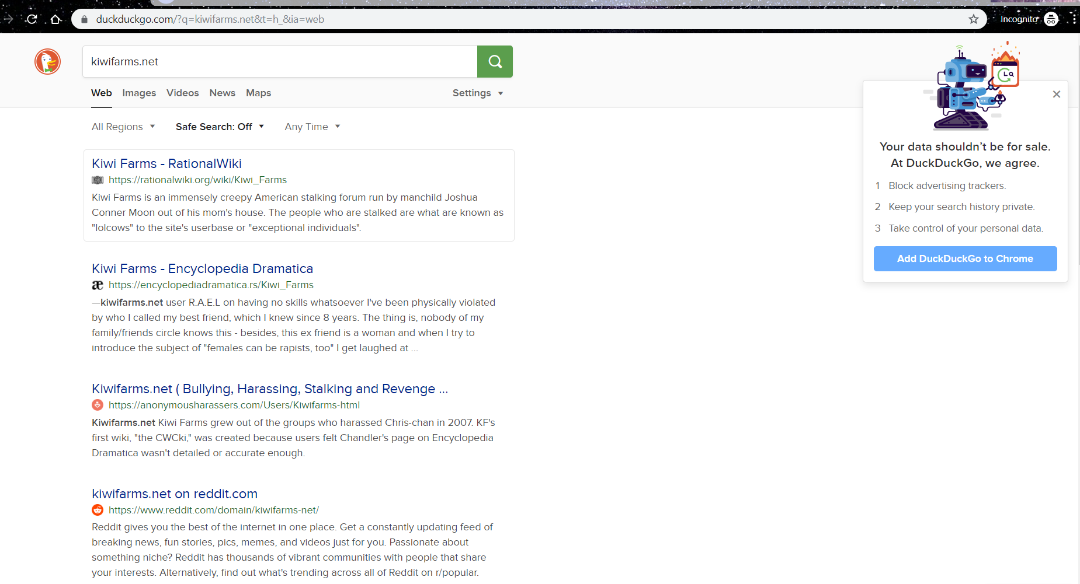The image size is (1080, 584).
Task: Select the Web tab
Action: [102, 93]
